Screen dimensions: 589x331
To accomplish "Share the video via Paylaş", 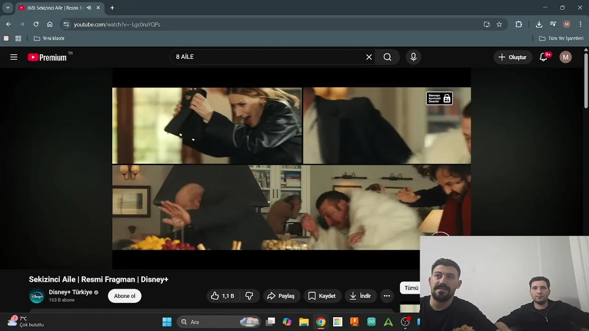I will pyautogui.click(x=281, y=296).
